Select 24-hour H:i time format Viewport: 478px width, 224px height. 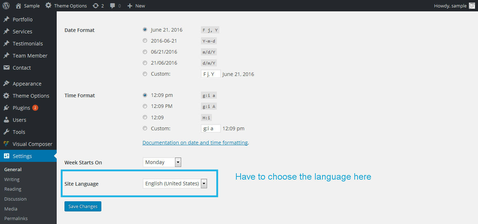coord(145,117)
